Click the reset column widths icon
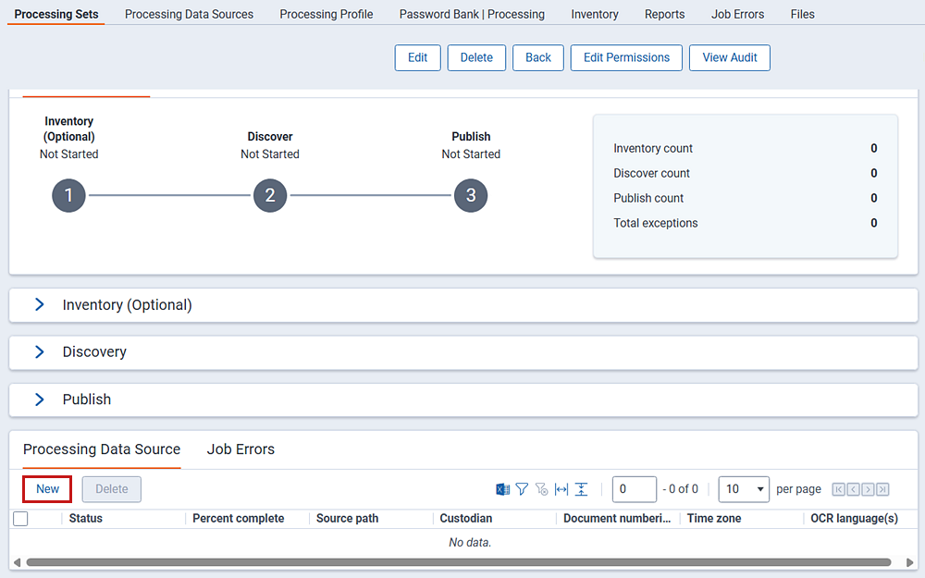This screenshot has height=578, width=925. (x=561, y=489)
